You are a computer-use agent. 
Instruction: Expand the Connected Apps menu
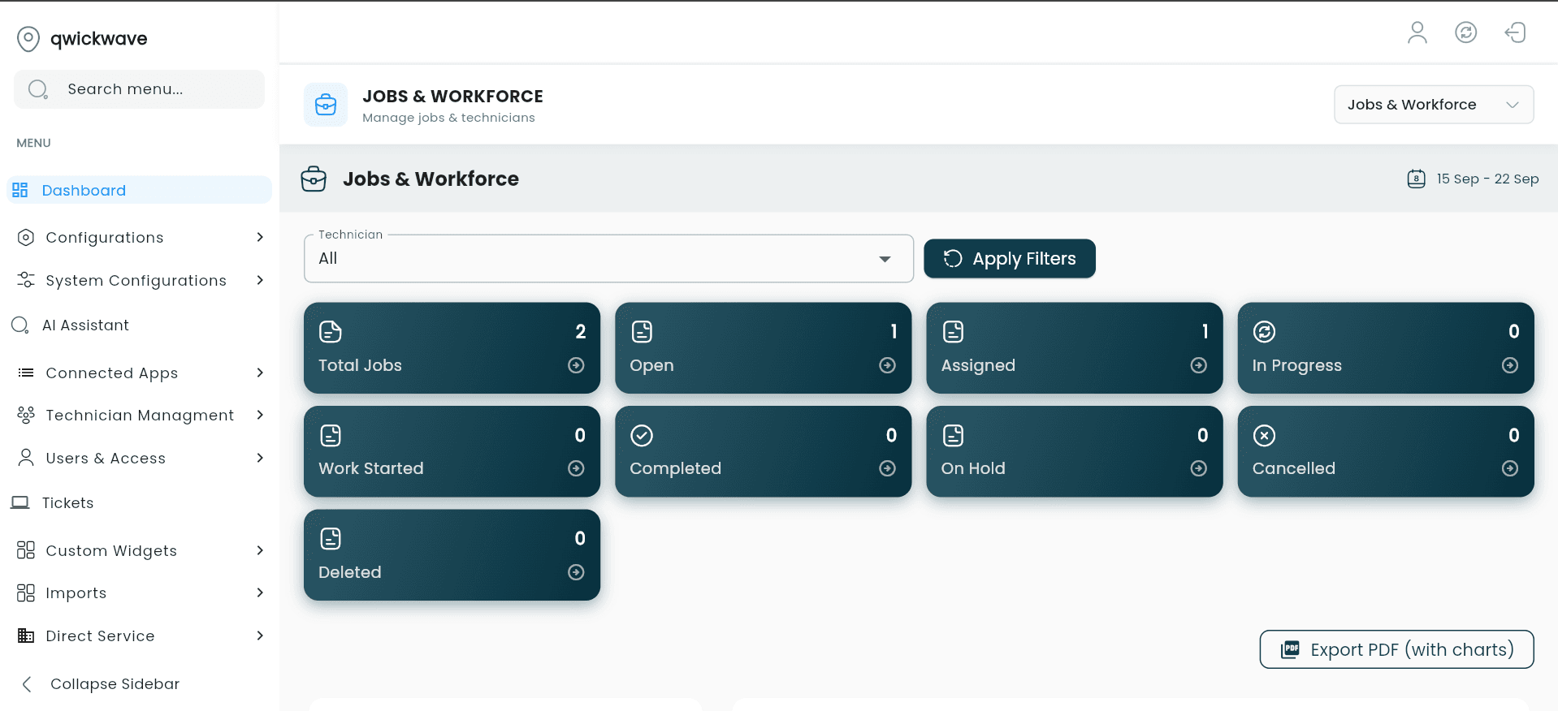pos(140,373)
